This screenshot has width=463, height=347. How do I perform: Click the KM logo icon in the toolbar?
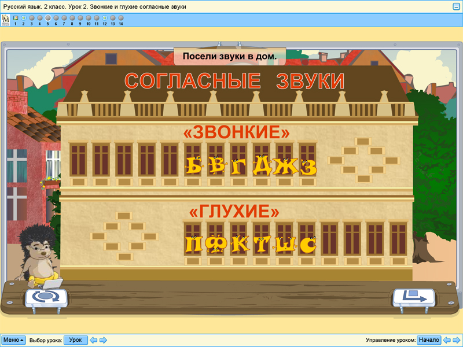click(x=6, y=20)
